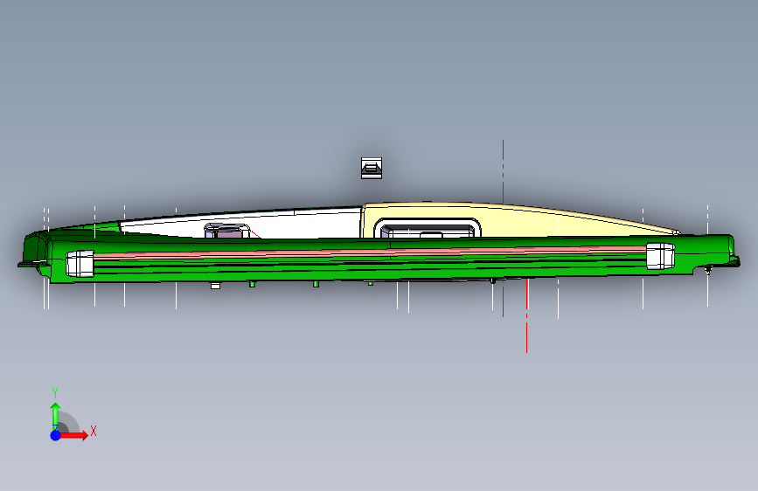Select the small white peg under green housing
The height and width of the screenshot is (491, 758).
click(x=216, y=286)
